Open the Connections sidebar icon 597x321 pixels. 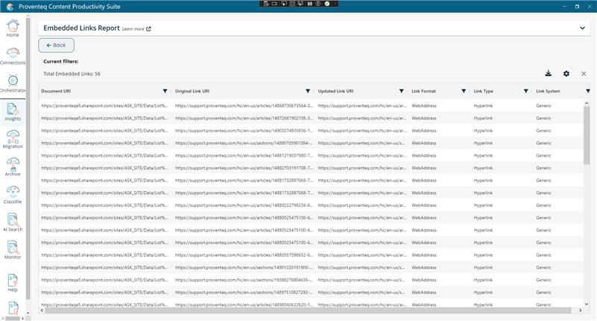tap(13, 56)
